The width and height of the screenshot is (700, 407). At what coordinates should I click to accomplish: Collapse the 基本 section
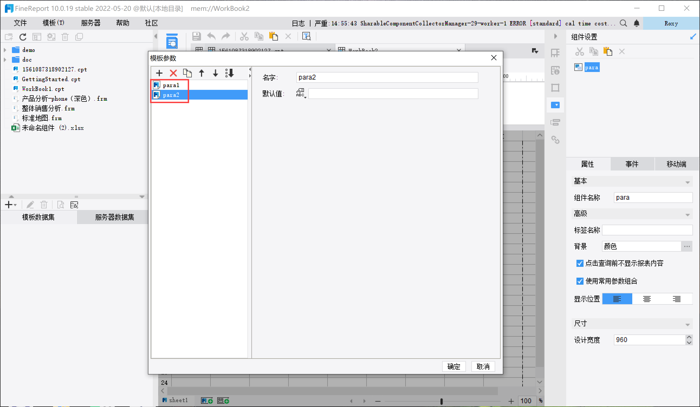[x=687, y=182]
